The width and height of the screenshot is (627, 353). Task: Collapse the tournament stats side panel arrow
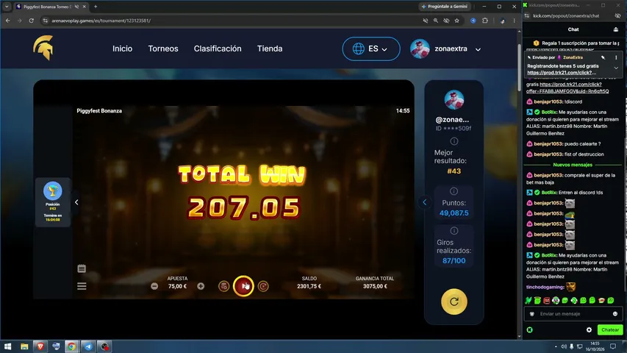coord(425,202)
